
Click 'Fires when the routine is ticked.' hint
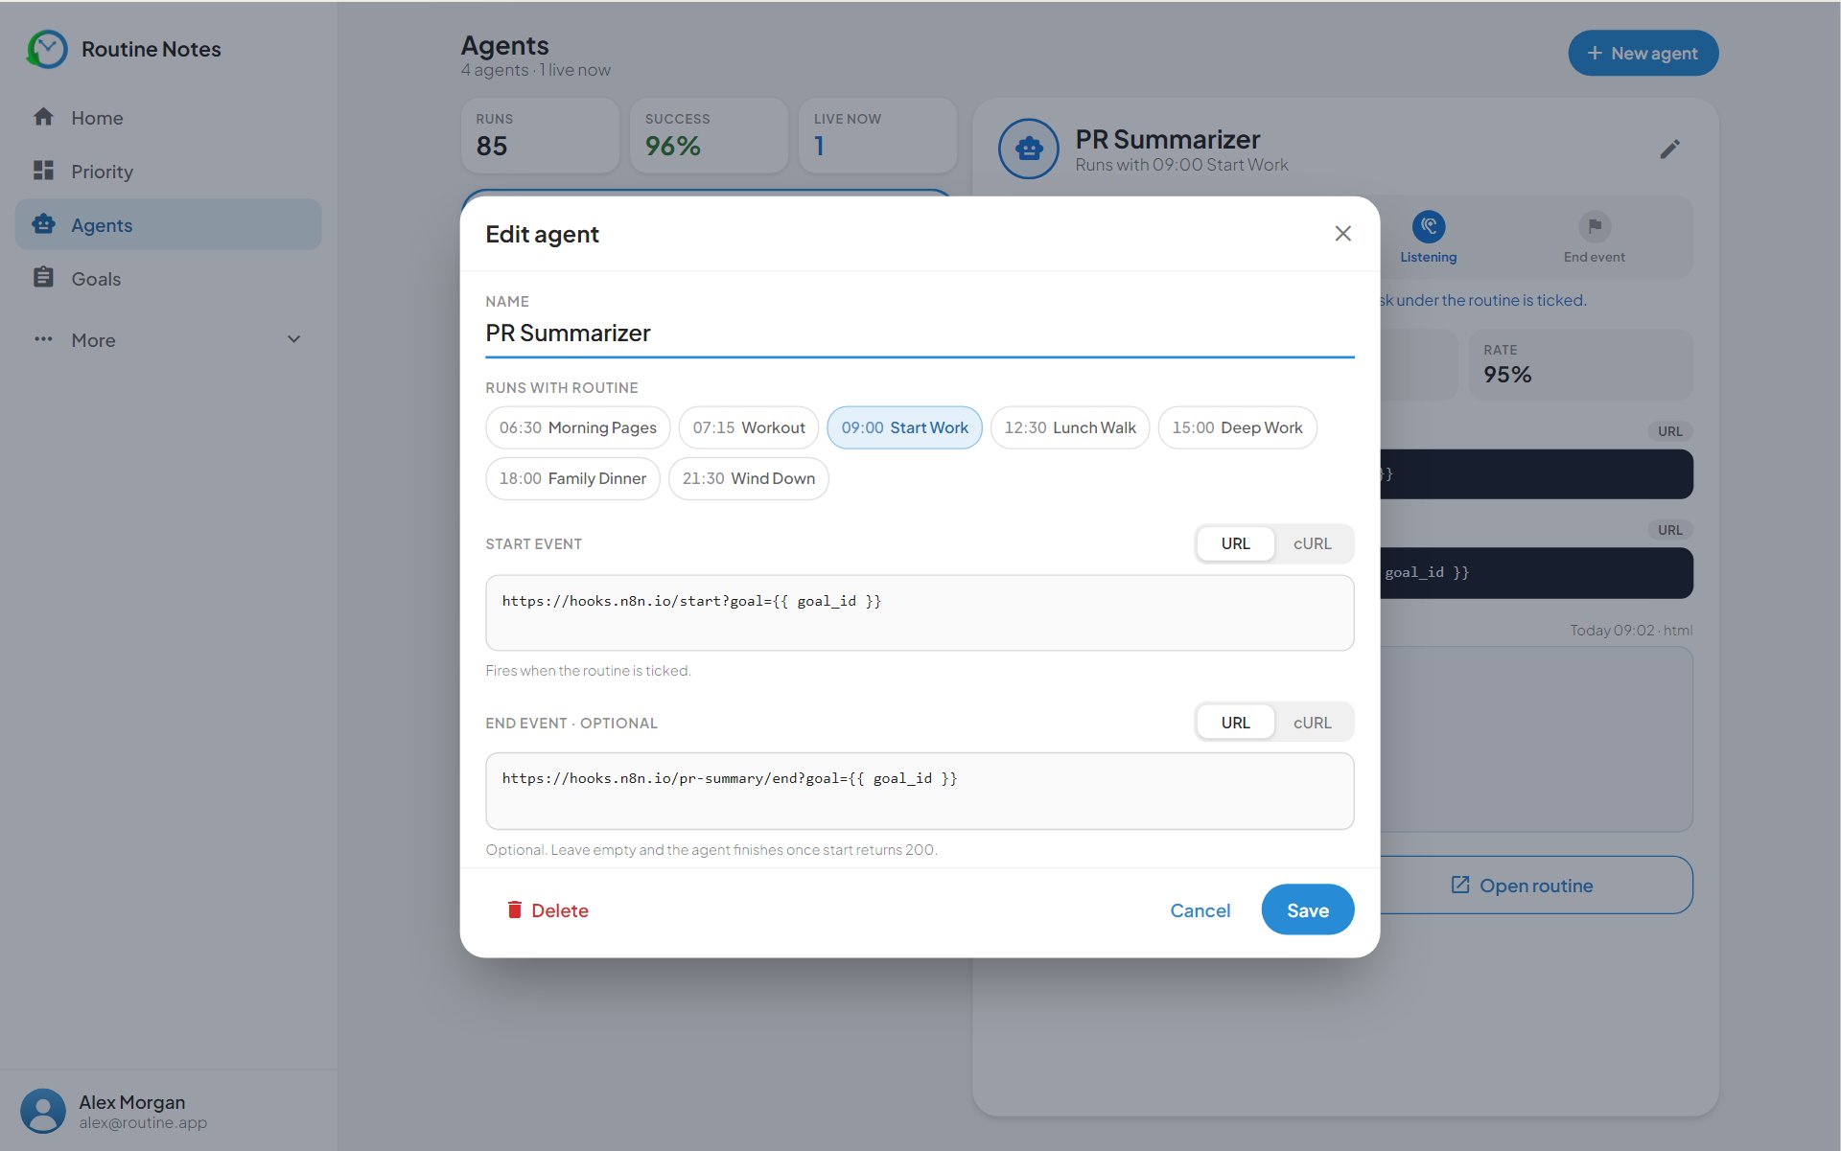[588, 671]
